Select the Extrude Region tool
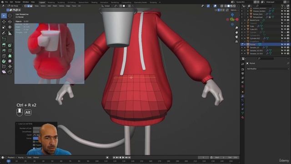This screenshot has height=164, width=291. click(4, 45)
